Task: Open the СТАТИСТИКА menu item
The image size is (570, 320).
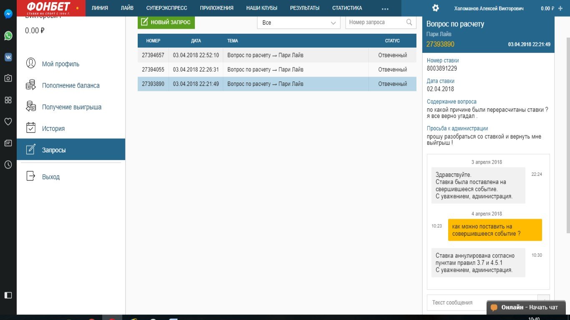Action: click(x=347, y=8)
